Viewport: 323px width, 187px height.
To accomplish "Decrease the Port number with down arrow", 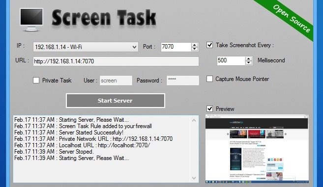I will [x=195, y=49].
